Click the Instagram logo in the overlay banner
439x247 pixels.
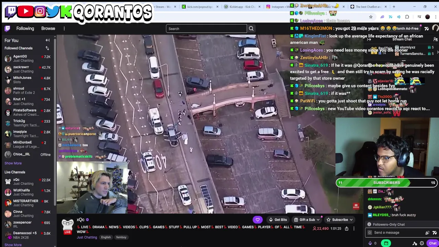pos(40,11)
